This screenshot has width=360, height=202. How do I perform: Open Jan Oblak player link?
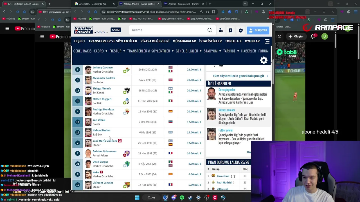99,120
